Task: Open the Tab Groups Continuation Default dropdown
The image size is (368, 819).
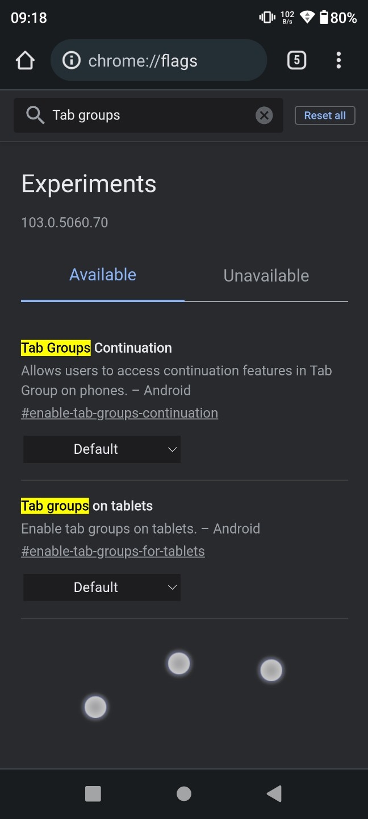Action: 102,449
